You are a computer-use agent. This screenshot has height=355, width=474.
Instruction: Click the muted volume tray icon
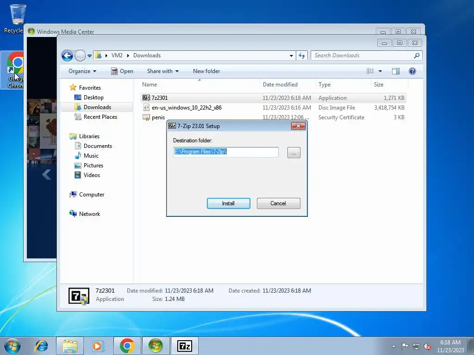[427, 346]
